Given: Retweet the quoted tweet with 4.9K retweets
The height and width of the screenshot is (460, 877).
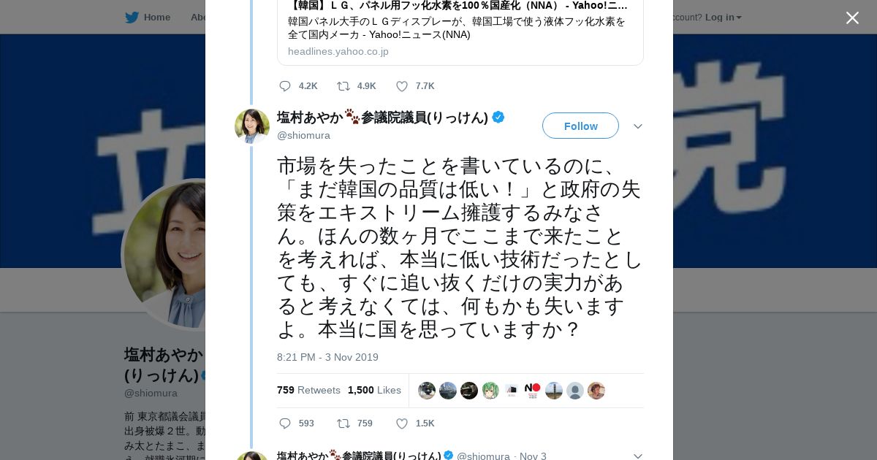Looking at the screenshot, I should pos(343,86).
